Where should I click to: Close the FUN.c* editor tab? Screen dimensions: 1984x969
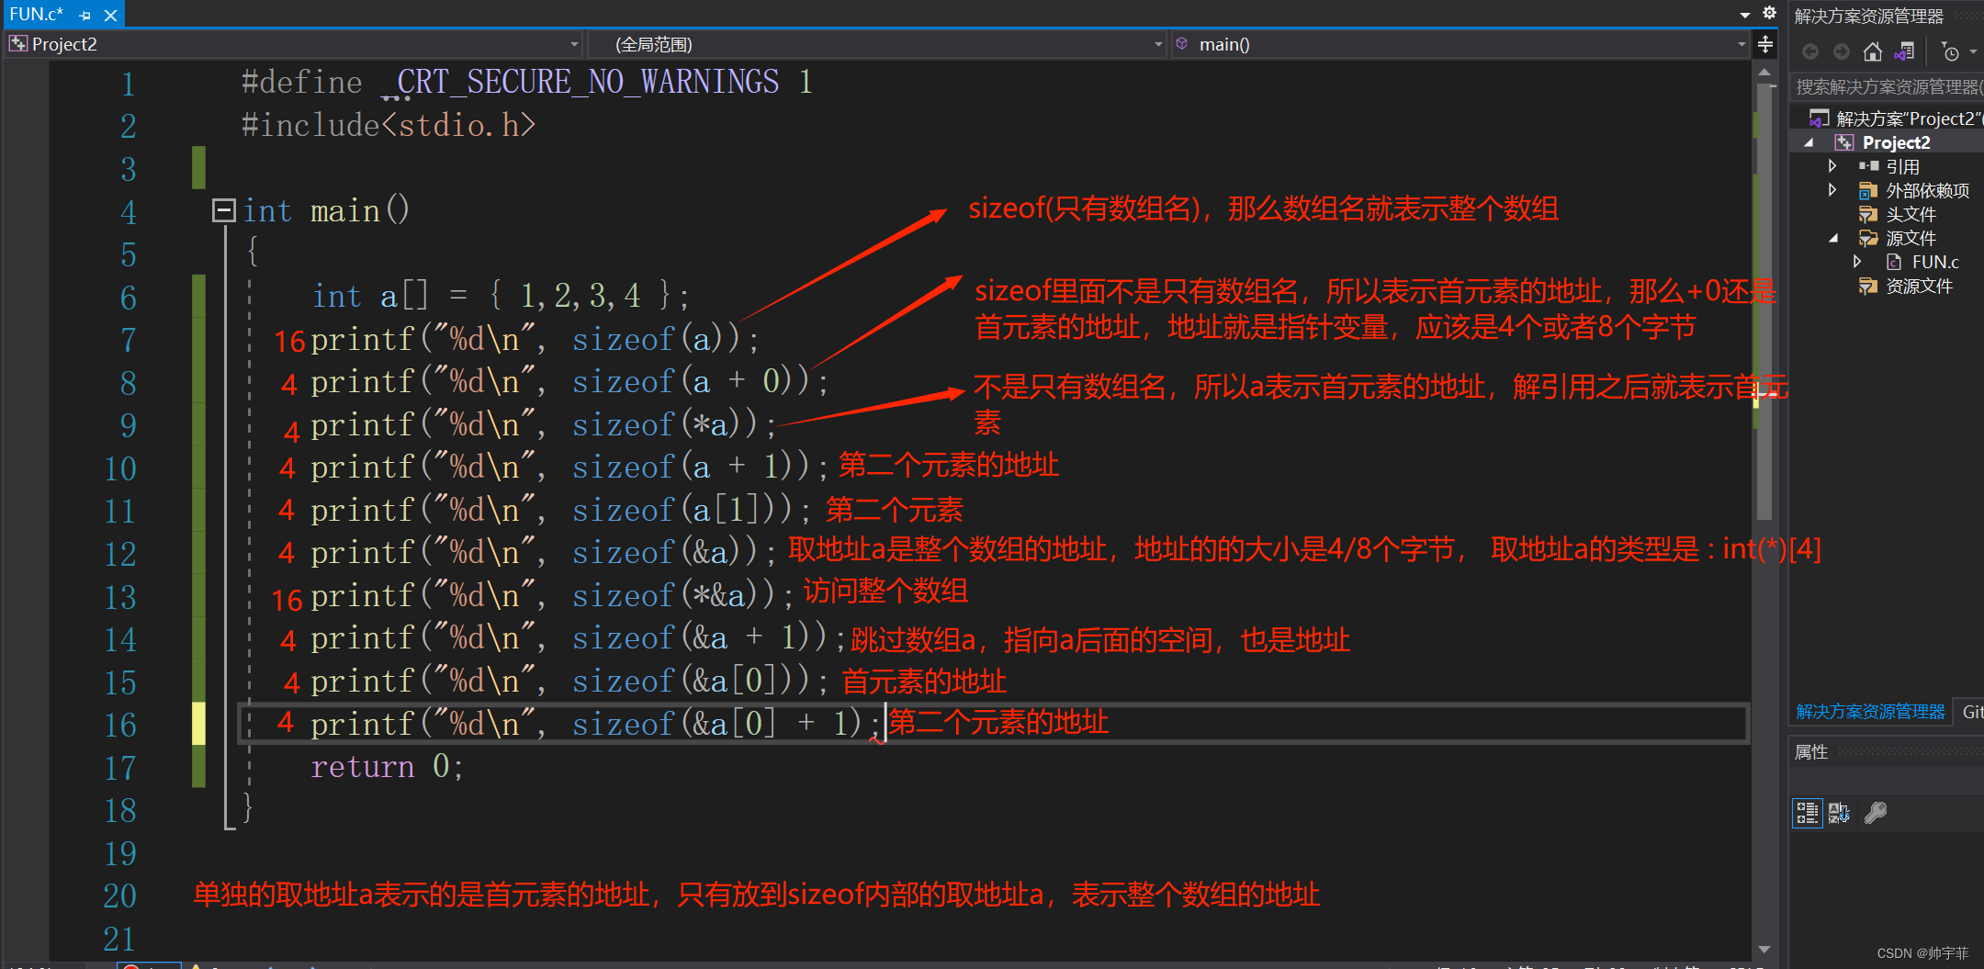[x=110, y=15]
